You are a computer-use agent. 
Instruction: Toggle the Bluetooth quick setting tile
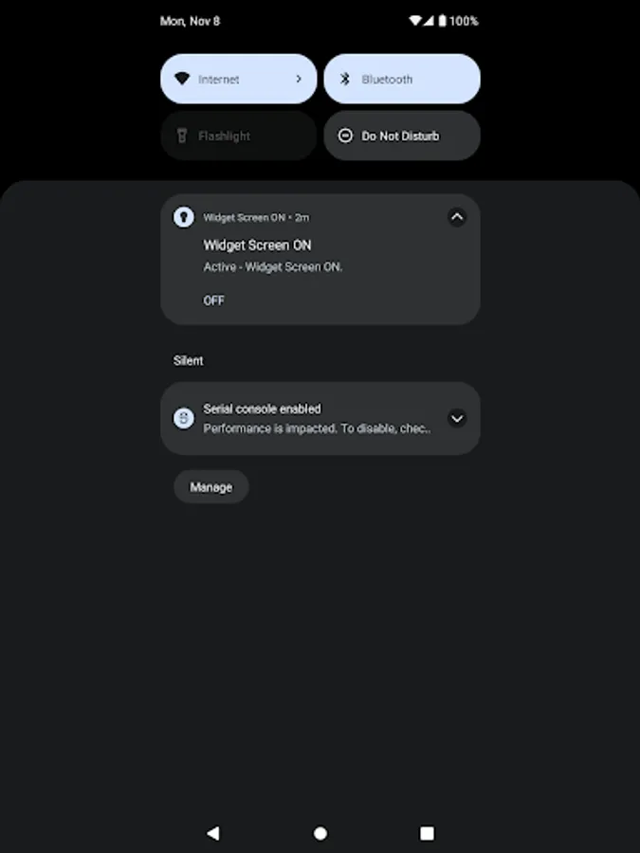coord(402,80)
